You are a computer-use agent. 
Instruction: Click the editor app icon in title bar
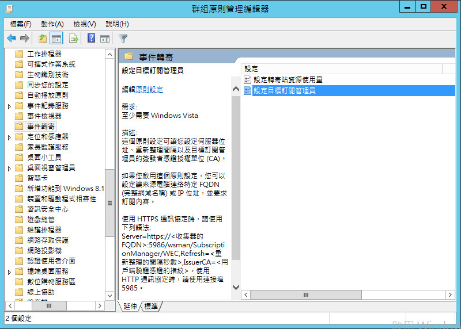10,9
